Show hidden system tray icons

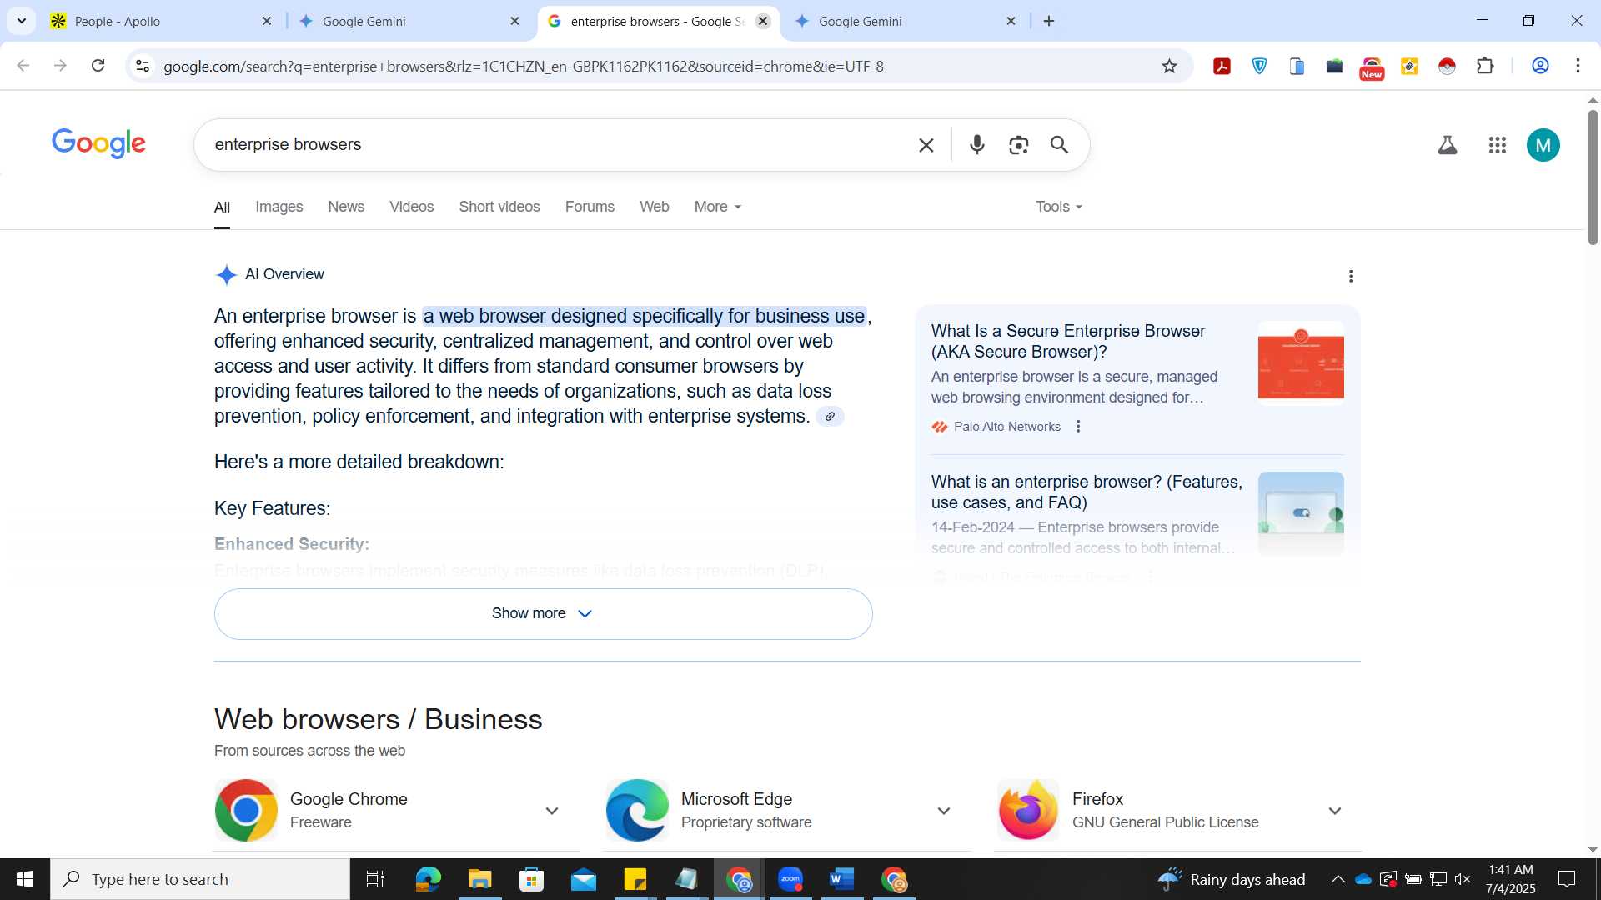pos(1338,879)
